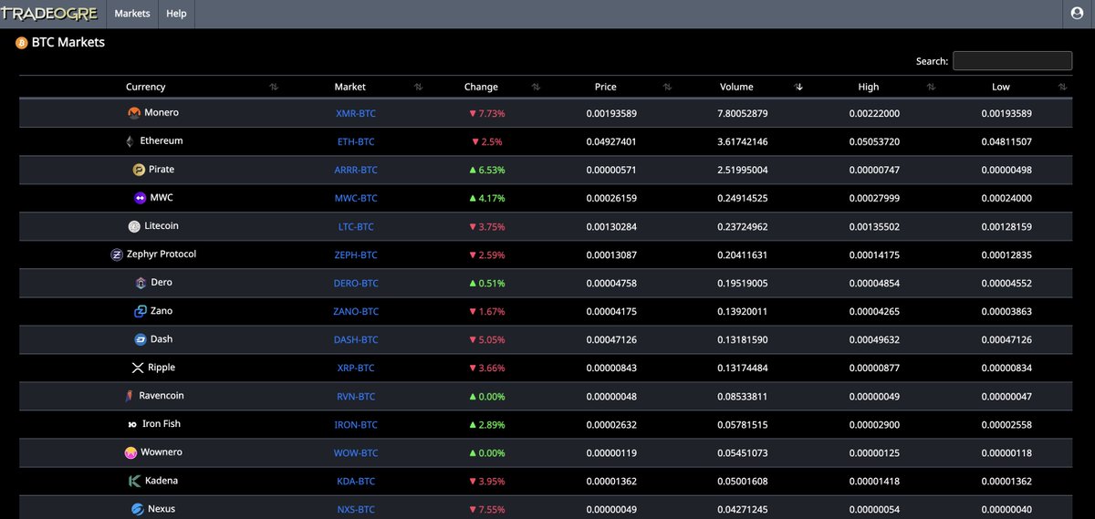Click the Pirate coin icon
The height and width of the screenshot is (519, 1095).
tap(139, 170)
